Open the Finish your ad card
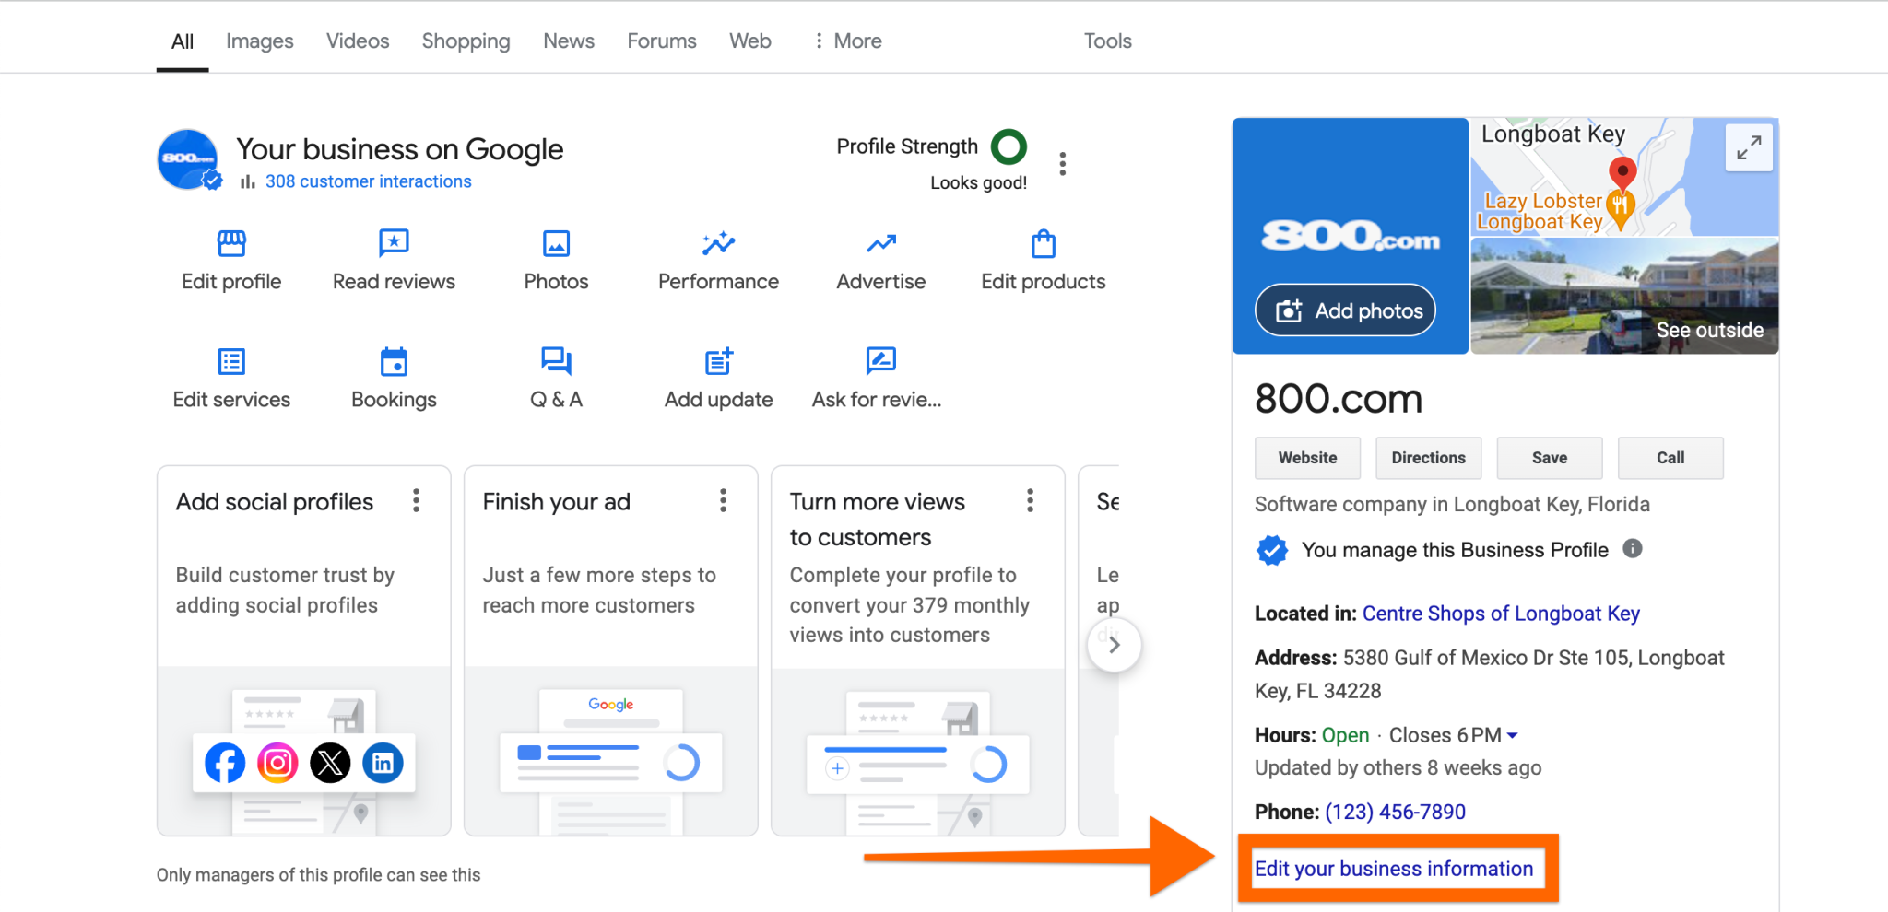 [x=610, y=650]
